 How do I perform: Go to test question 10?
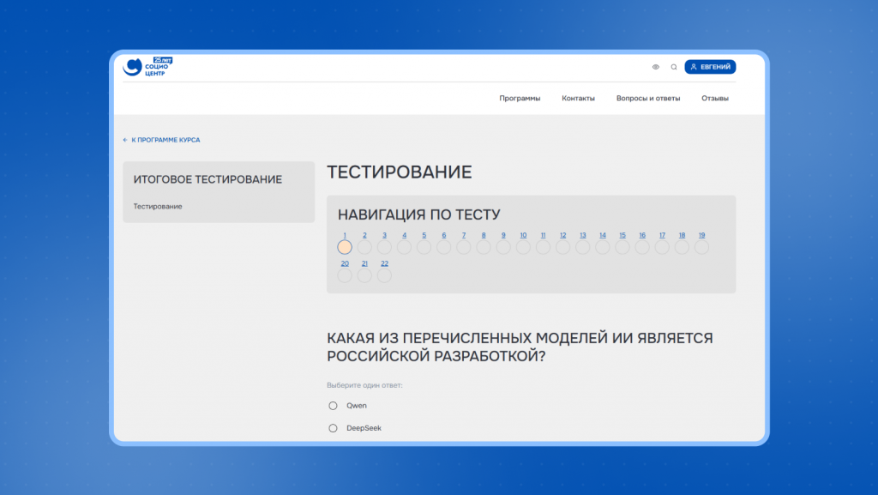(523, 235)
